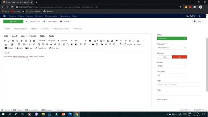
Task: Apply superscript formatting
Action: click(x=34, y=45)
